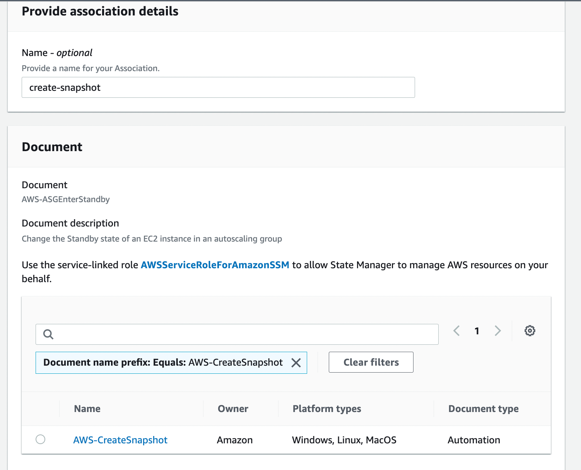Open the AWS-CreateSnapshot document link
This screenshot has width=581, height=470.
click(x=120, y=440)
